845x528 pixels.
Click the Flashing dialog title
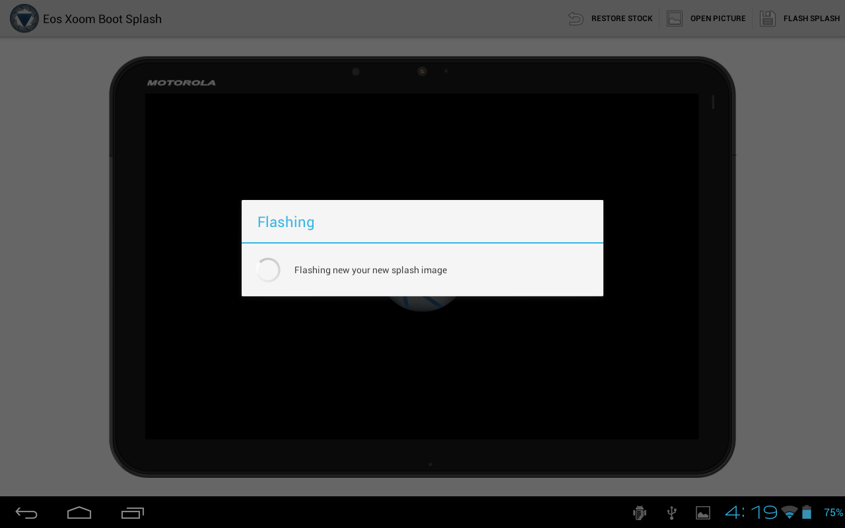(286, 222)
